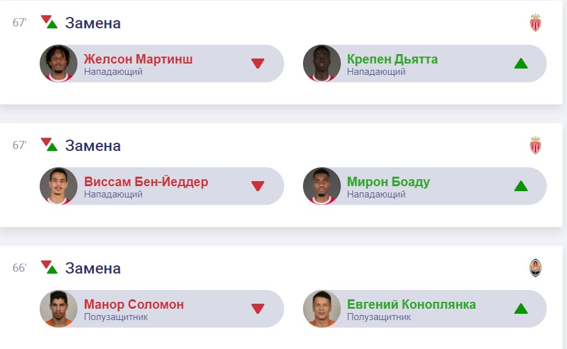567x349 pixels.
Task: Open Желсон Мартинш player photo
Action: (x=59, y=64)
